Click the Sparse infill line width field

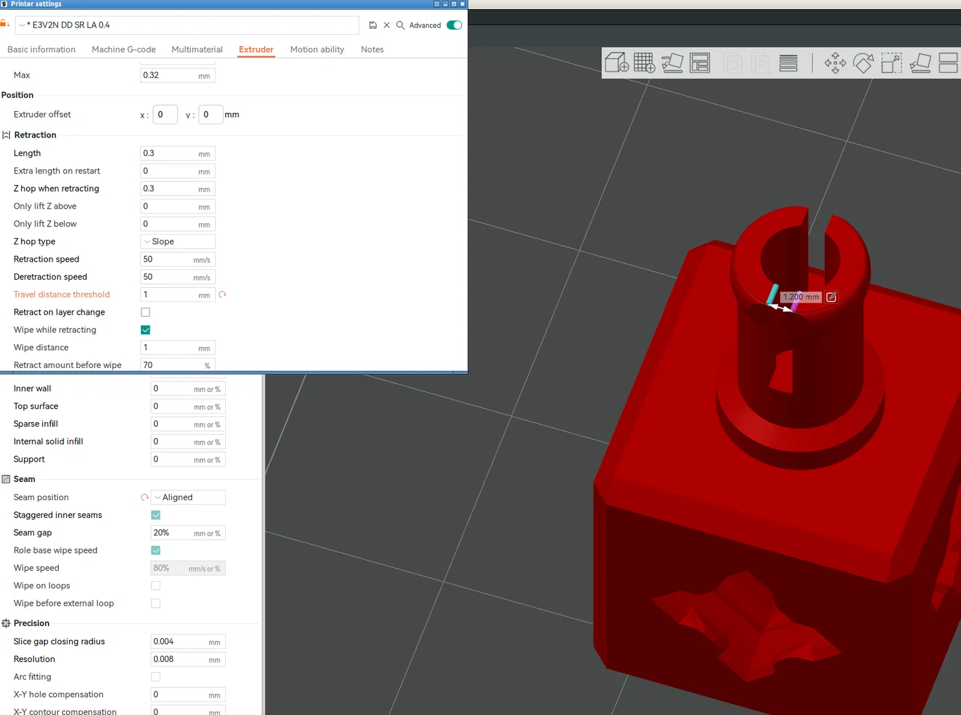[188, 424]
